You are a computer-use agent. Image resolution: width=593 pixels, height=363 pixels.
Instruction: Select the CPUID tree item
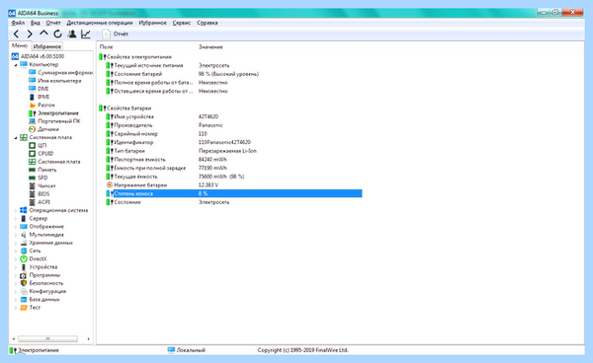click(41, 154)
